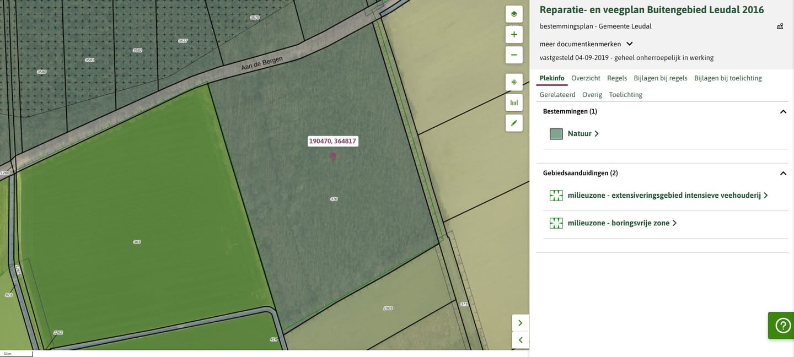794x357 pixels.
Task: Click the icon right of Gemeente Leudal
Action: 780,26
